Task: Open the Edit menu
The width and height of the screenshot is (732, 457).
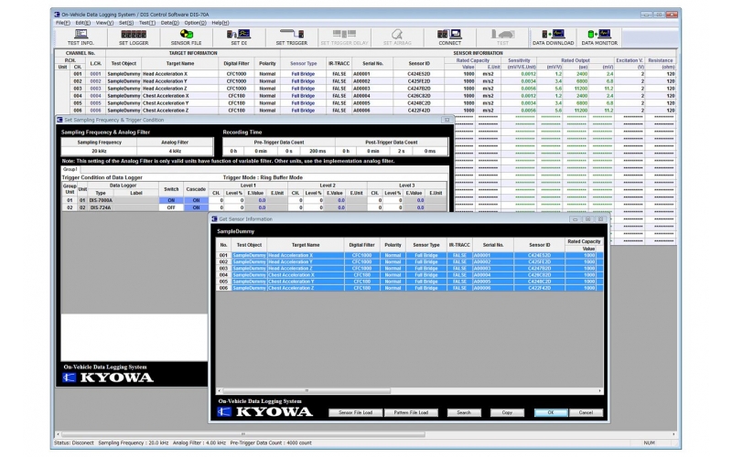Action: (82, 23)
